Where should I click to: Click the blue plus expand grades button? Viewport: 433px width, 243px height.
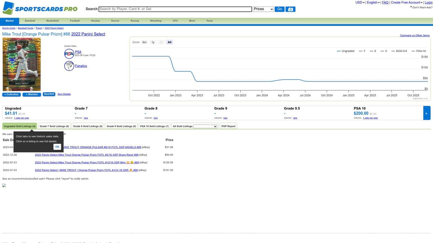point(427,113)
